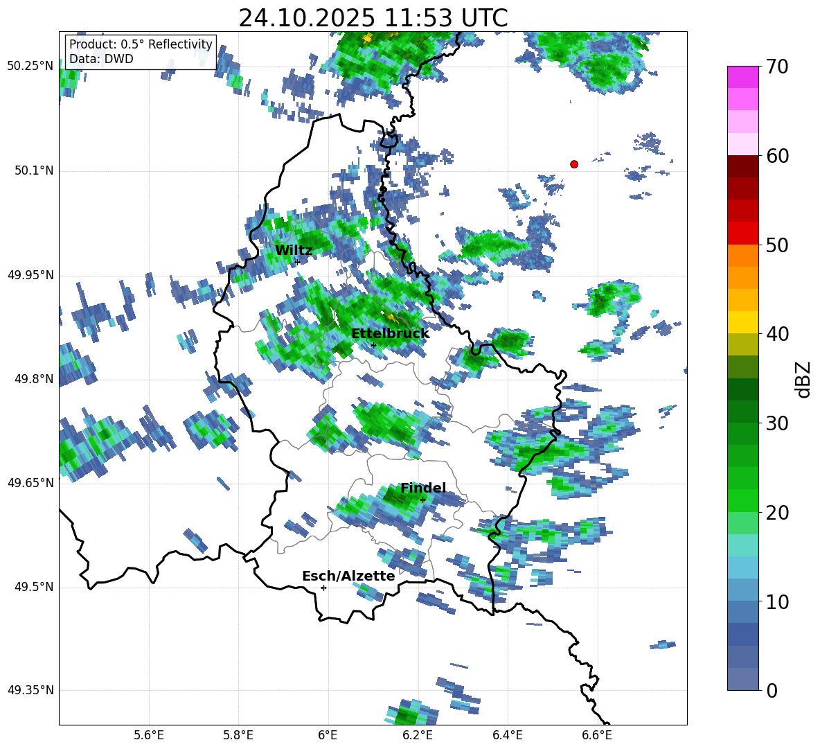Click the 6°E longitude label
This screenshot has width=820, height=749.
pyautogui.click(x=328, y=735)
